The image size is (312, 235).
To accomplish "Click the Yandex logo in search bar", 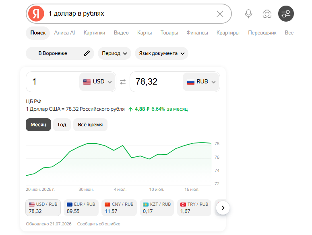I will (36, 14).
